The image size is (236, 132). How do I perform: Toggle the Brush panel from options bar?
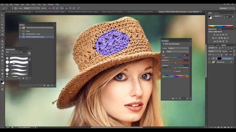[15, 8]
